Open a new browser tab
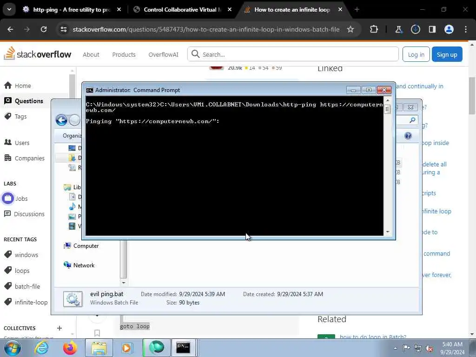Image resolution: width=476 pixels, height=357 pixels. coord(357,9)
